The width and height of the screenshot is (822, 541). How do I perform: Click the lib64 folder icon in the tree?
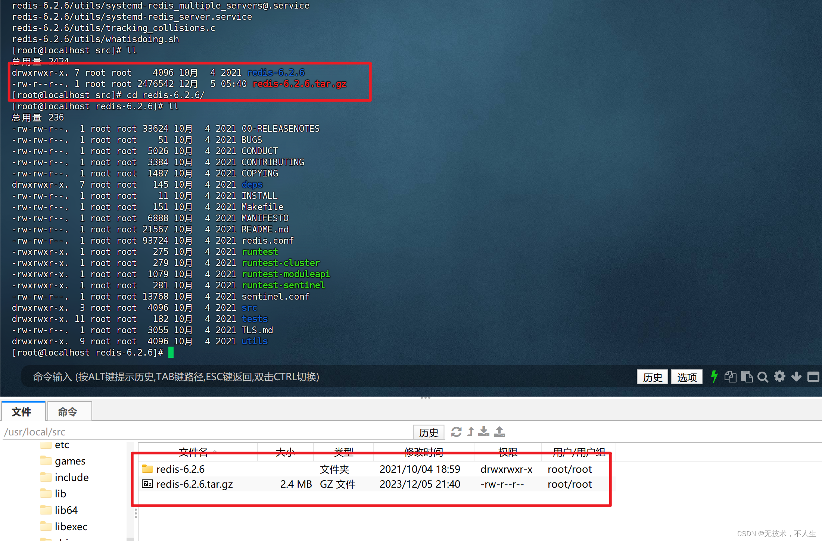coord(46,510)
